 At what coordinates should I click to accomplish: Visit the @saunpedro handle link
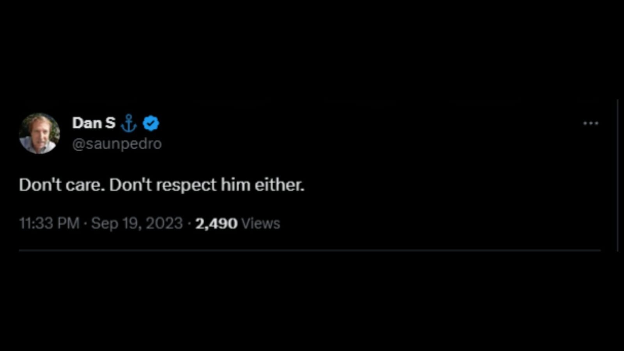pos(117,144)
